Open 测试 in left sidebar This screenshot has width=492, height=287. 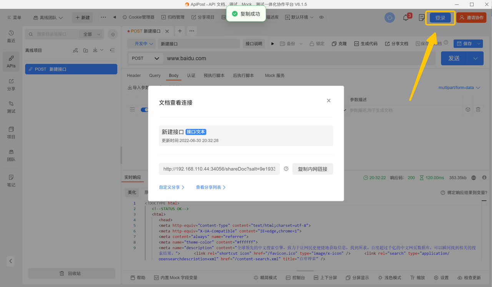point(11,107)
